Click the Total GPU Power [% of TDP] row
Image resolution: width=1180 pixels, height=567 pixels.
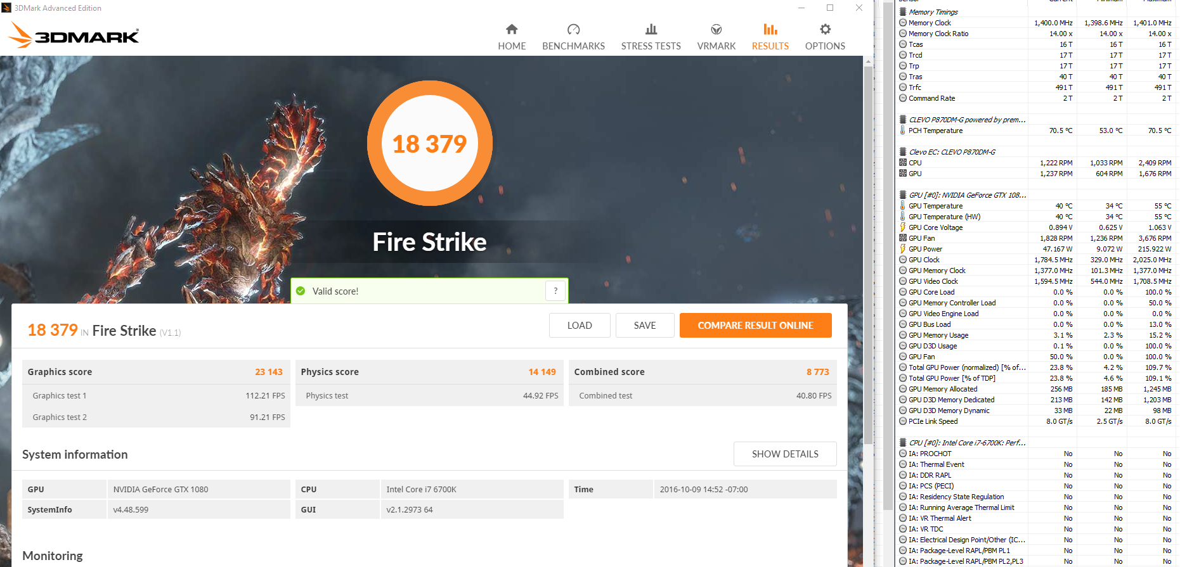click(1035, 378)
